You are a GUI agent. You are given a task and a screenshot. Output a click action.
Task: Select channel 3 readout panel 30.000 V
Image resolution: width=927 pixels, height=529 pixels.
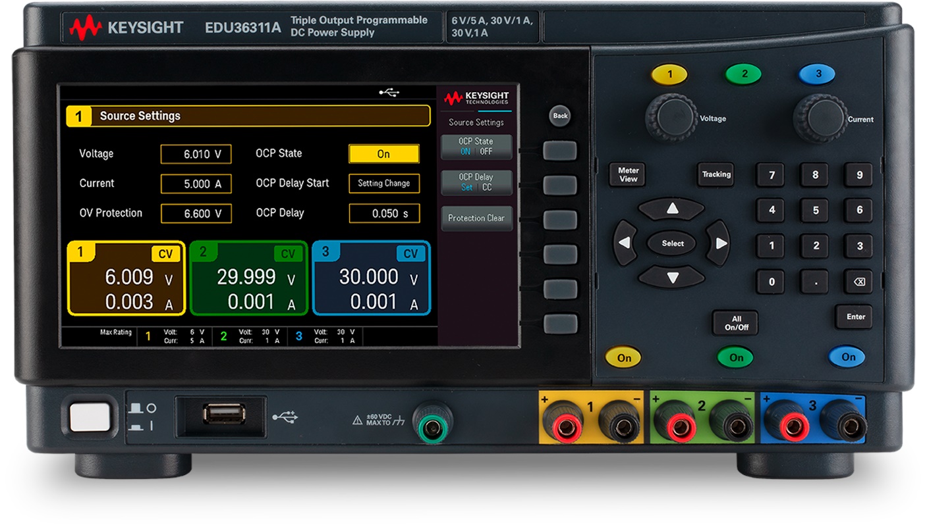click(x=372, y=278)
